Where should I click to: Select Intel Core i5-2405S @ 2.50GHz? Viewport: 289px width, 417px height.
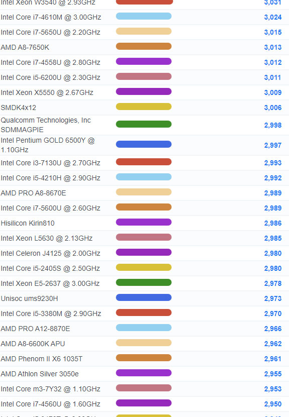pyautogui.click(x=50, y=268)
